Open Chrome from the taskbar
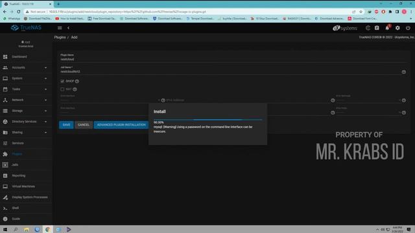415x233 pixels. coord(48,229)
